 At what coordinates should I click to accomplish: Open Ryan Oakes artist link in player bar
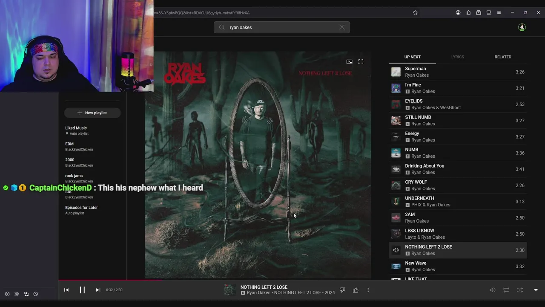[258, 293]
